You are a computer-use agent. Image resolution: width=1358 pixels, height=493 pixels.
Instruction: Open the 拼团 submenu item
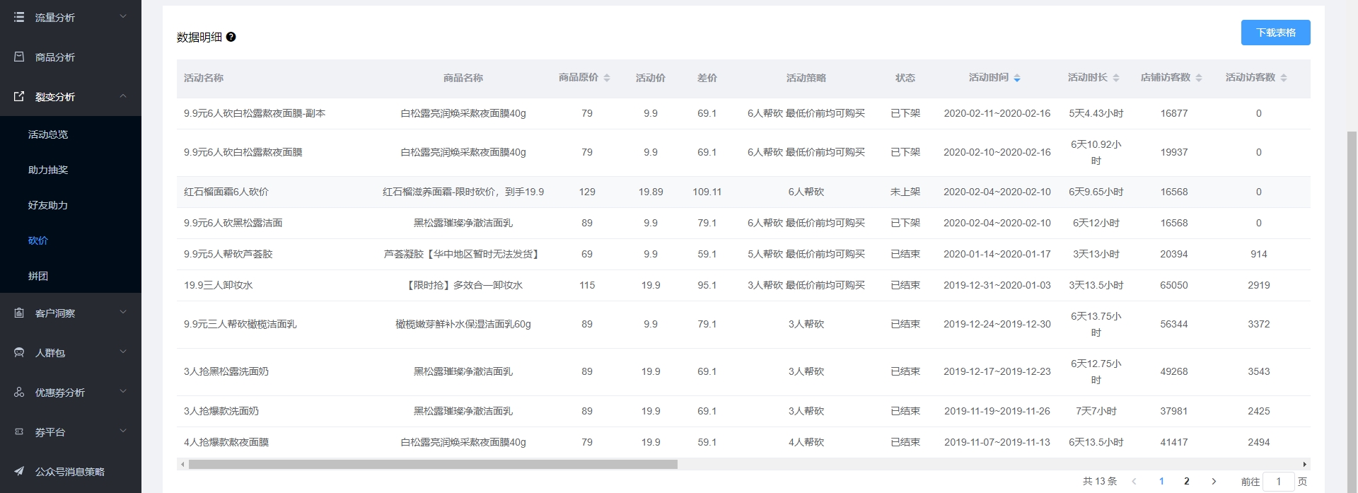(x=38, y=276)
